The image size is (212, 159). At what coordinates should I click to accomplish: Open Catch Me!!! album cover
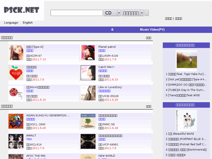pos(88,73)
